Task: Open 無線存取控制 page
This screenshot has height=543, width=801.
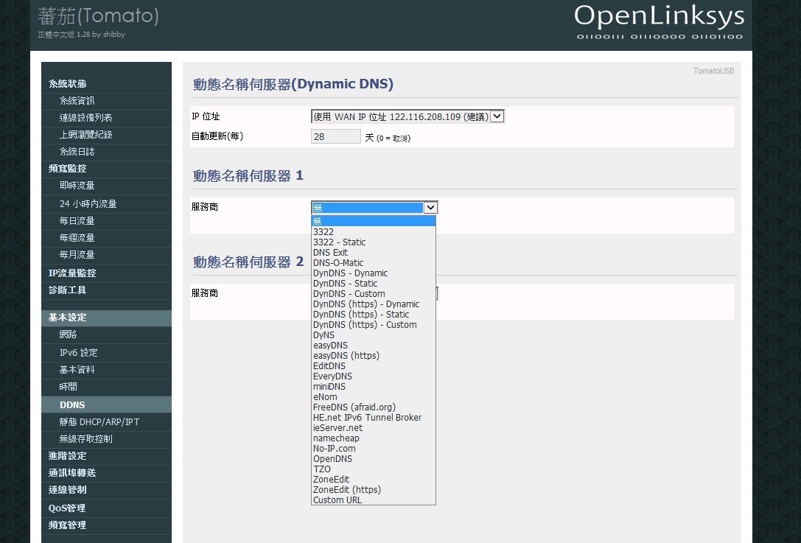Action: coord(106,439)
